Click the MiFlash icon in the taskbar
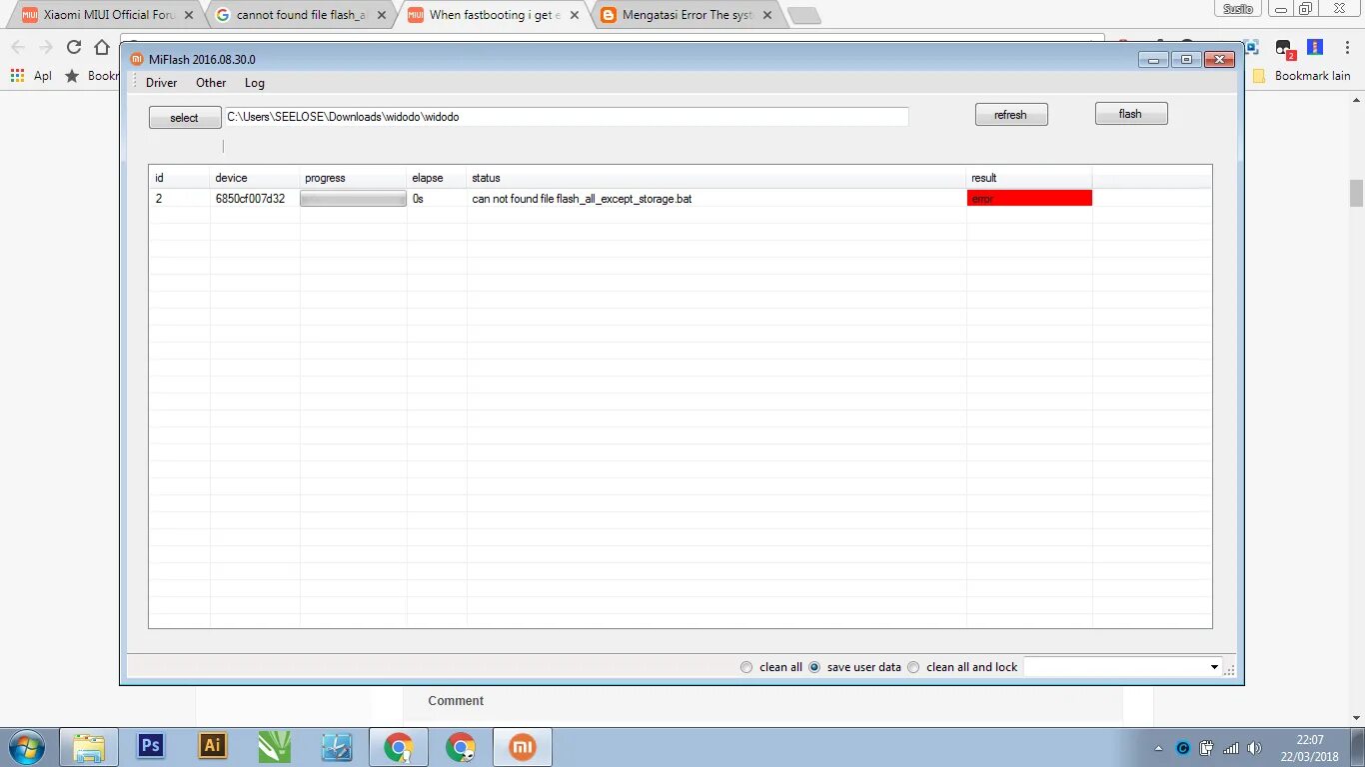The width and height of the screenshot is (1365, 767). point(523,747)
